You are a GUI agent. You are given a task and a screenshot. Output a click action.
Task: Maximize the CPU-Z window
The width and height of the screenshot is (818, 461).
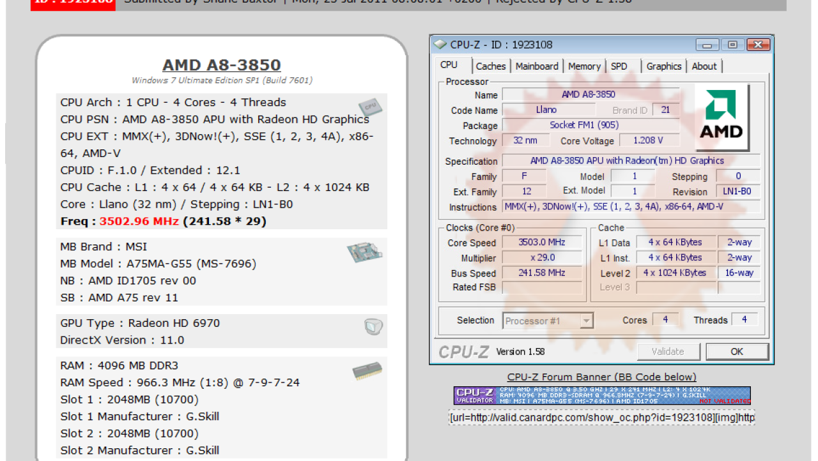(x=732, y=45)
